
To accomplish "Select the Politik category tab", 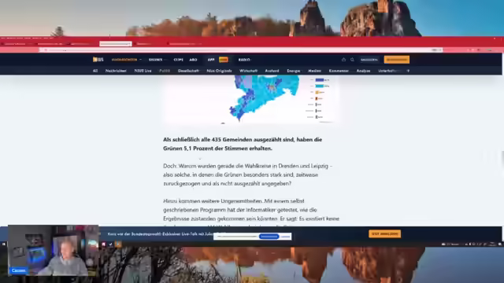I will pos(165,71).
